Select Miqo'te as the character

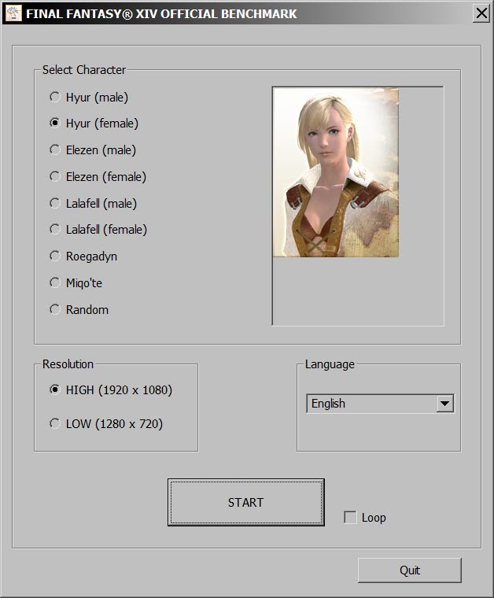[54, 282]
